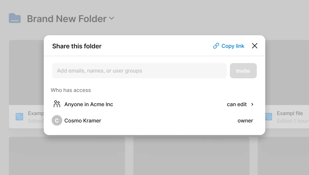Click the chain link icon beside Copy link
Image resolution: width=309 pixels, height=175 pixels.
point(216,46)
